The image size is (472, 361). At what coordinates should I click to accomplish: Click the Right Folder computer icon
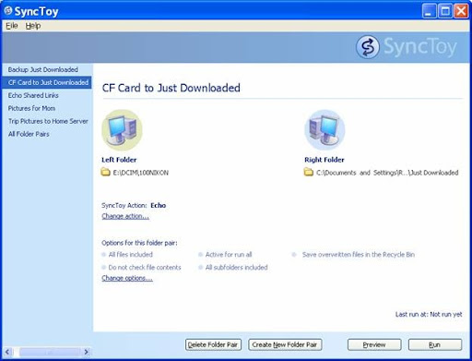[324, 130]
